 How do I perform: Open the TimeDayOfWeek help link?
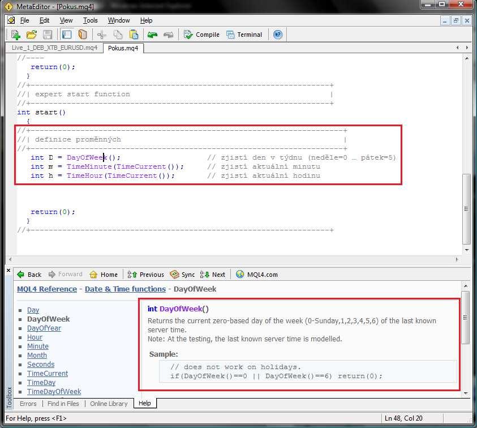(54, 391)
